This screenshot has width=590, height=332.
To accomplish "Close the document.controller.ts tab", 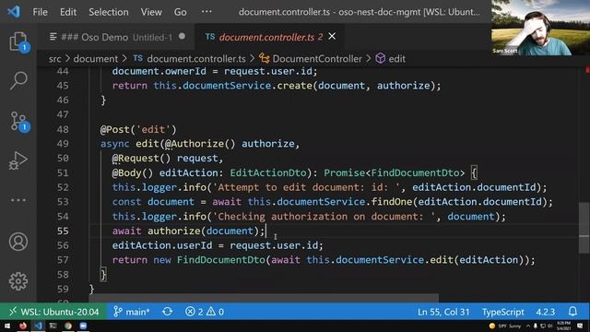I will coord(332,37).
